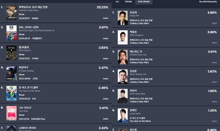Select the A Clean Sweep poster image
Screen dimensions: 220x131
click(x=11, y=73)
